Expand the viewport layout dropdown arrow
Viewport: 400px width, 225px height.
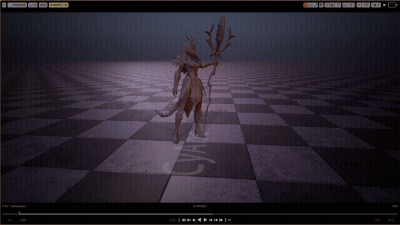(x=397, y=5)
